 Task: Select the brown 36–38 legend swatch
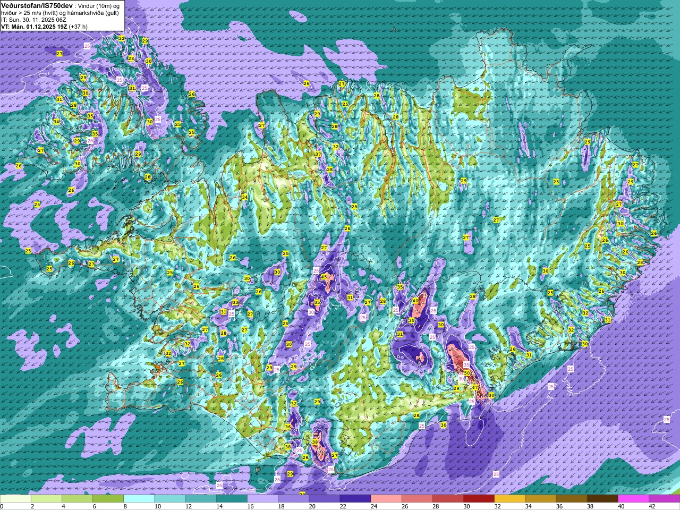pyautogui.click(x=572, y=499)
